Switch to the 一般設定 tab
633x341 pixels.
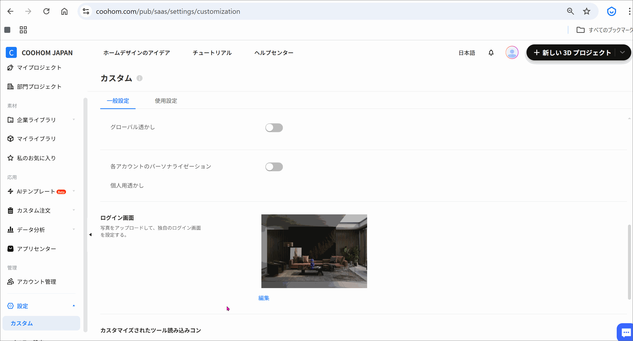[x=118, y=101]
